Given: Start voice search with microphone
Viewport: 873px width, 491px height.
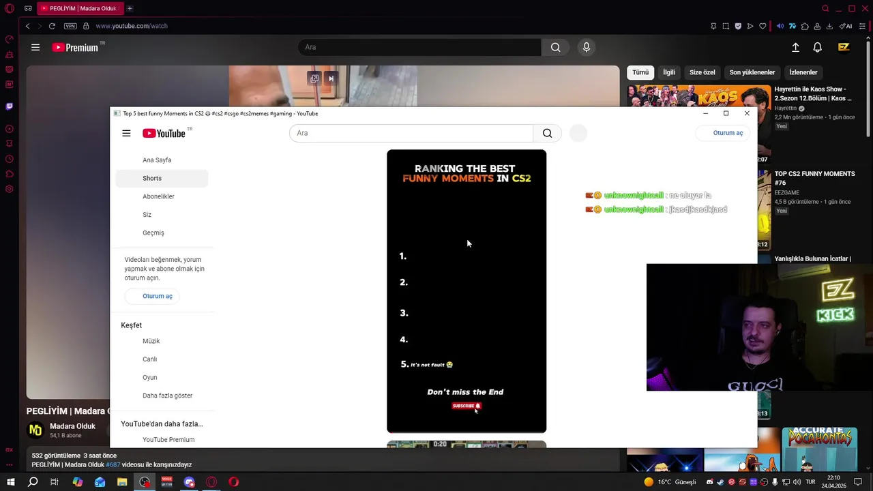Looking at the screenshot, I should (586, 47).
